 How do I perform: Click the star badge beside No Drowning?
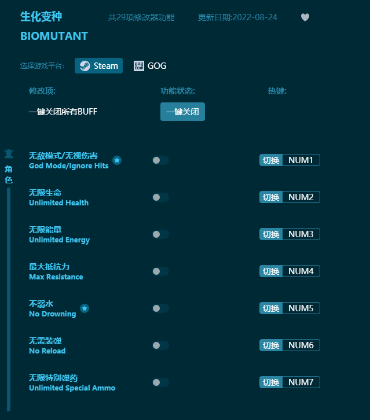pos(85,308)
